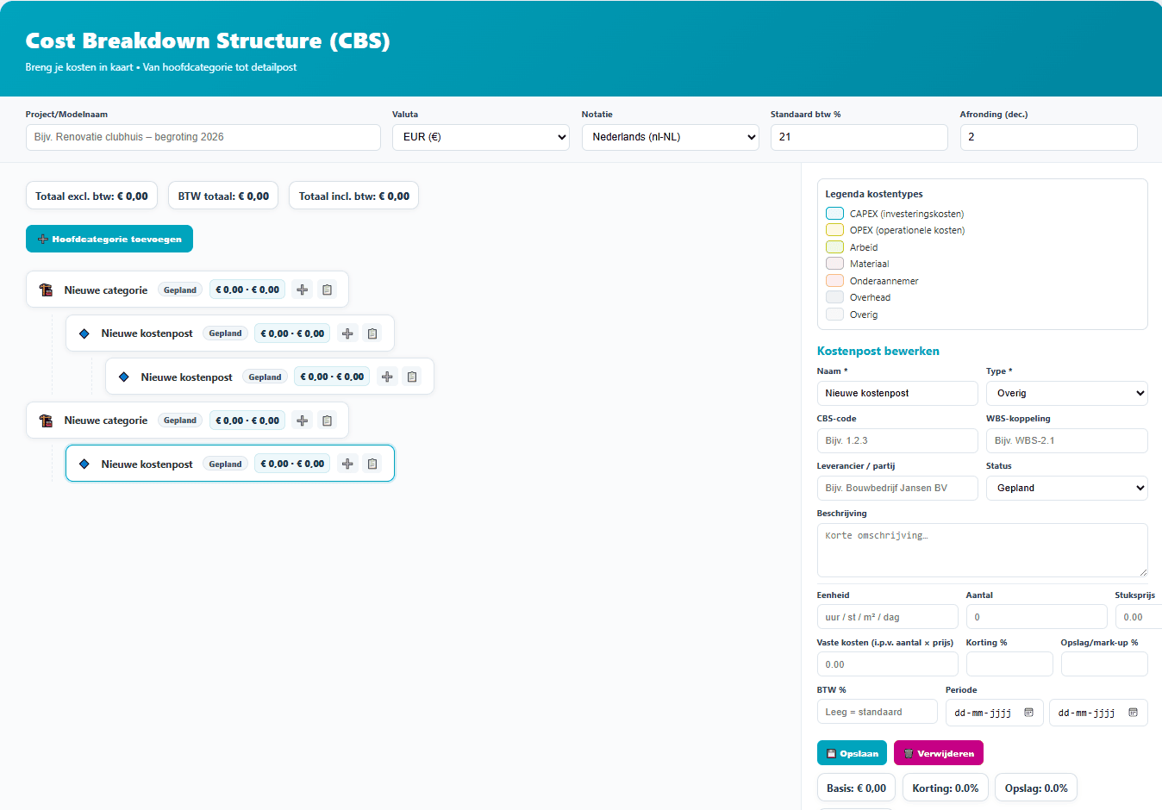The height and width of the screenshot is (810, 1162).
Task: Click clipboard icon on first Nieuwe categorie row
Action: (x=327, y=290)
